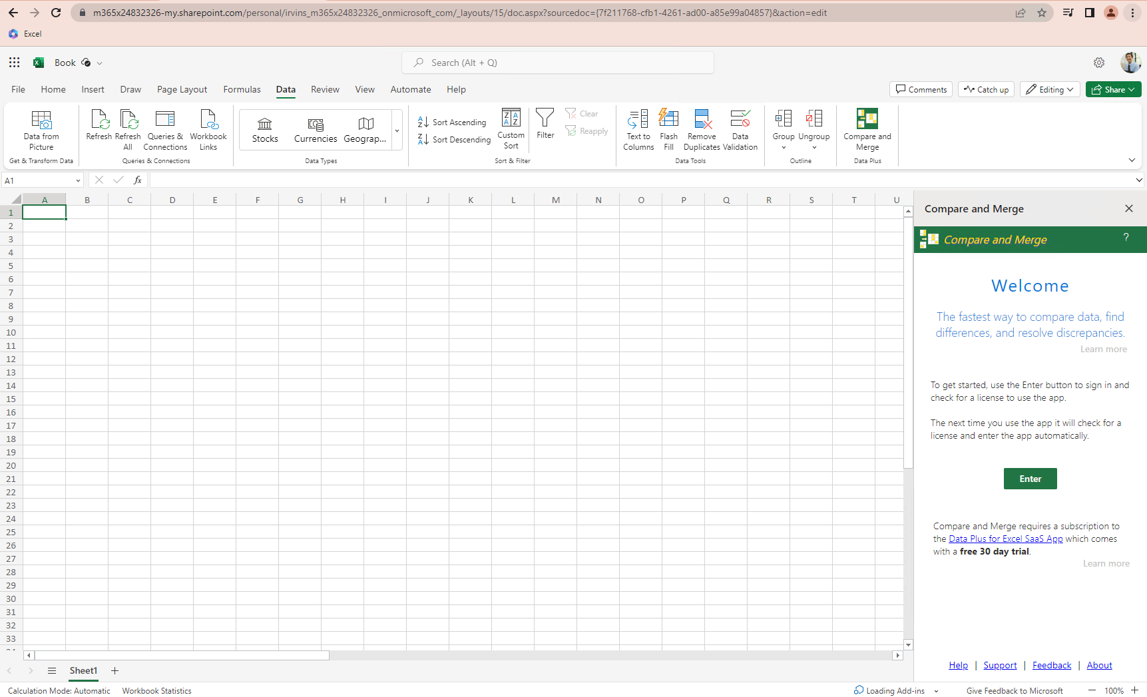The height and width of the screenshot is (697, 1147).
Task: Zoom in with the plus icon
Action: point(1134,690)
